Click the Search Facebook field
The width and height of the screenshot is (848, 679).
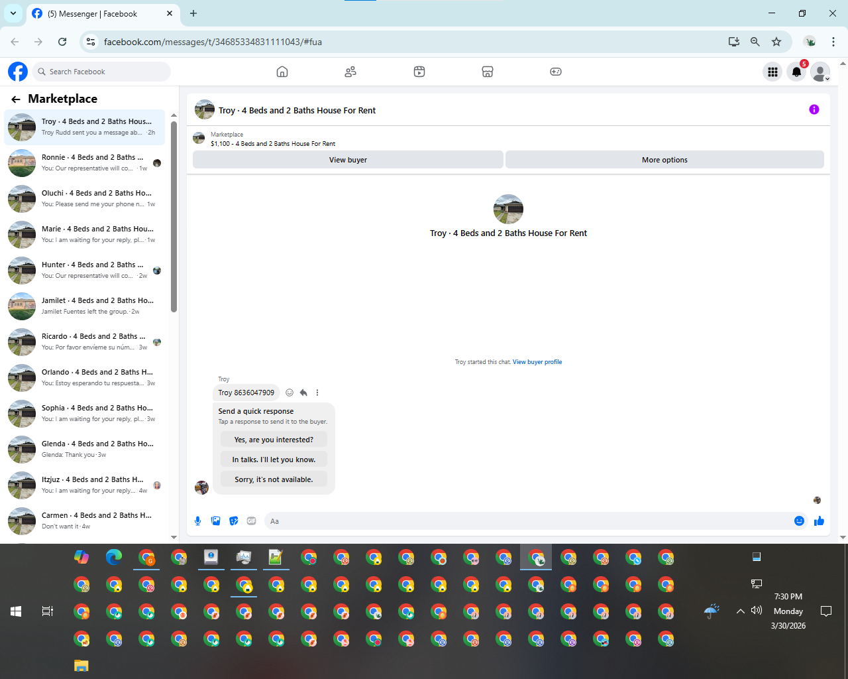101,72
